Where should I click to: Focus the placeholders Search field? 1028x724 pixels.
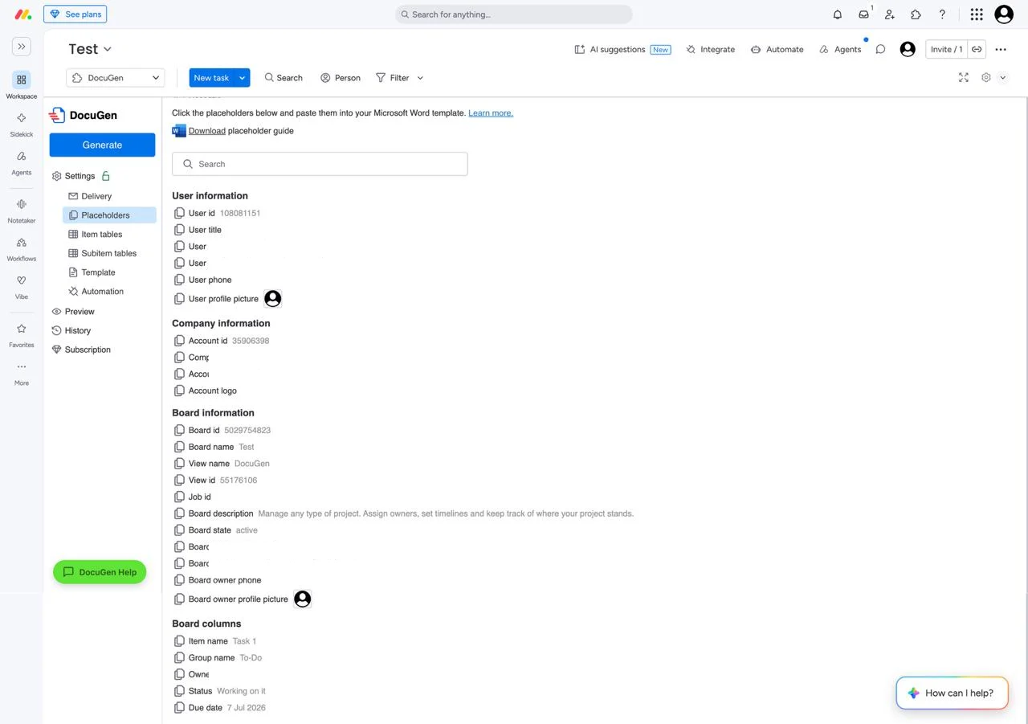pyautogui.click(x=320, y=164)
